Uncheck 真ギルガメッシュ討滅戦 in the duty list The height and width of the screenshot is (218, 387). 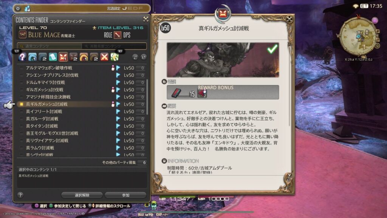(22, 104)
